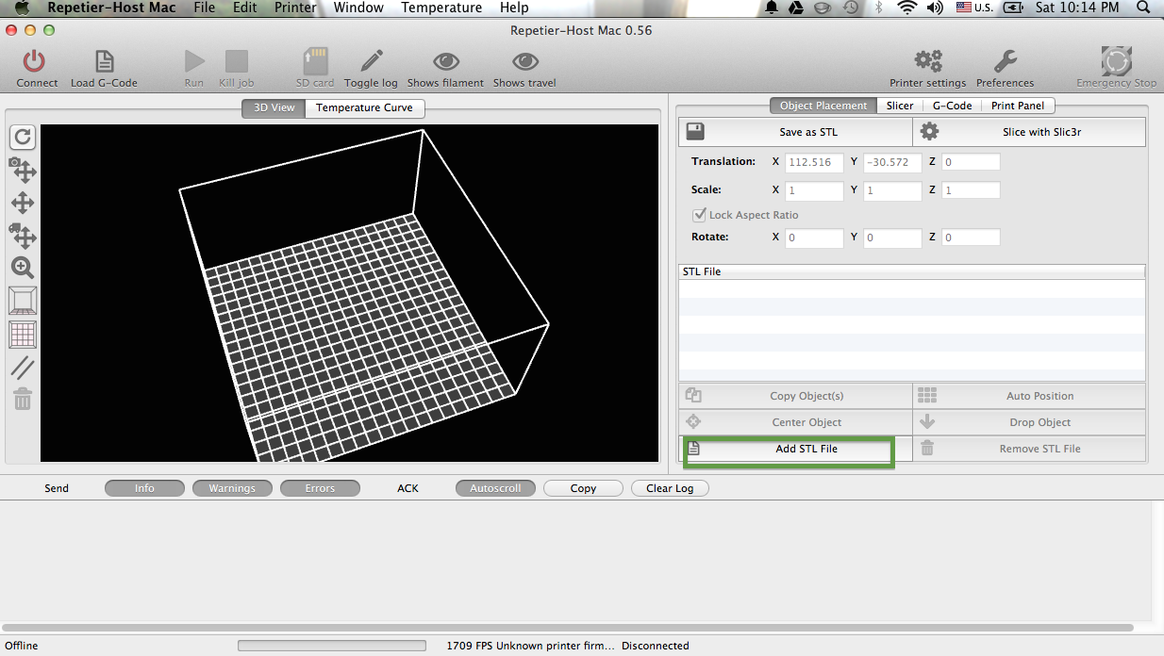Select the rotate view tool

coord(23,137)
